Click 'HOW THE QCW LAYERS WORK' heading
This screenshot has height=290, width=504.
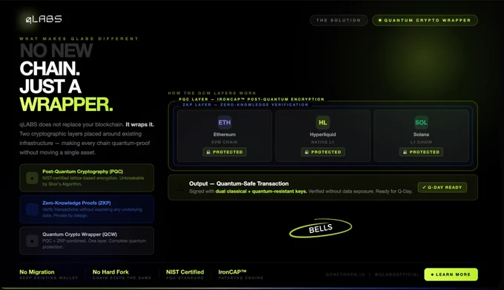click(212, 93)
